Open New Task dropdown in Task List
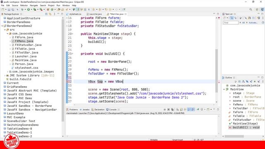 [227, 18]
